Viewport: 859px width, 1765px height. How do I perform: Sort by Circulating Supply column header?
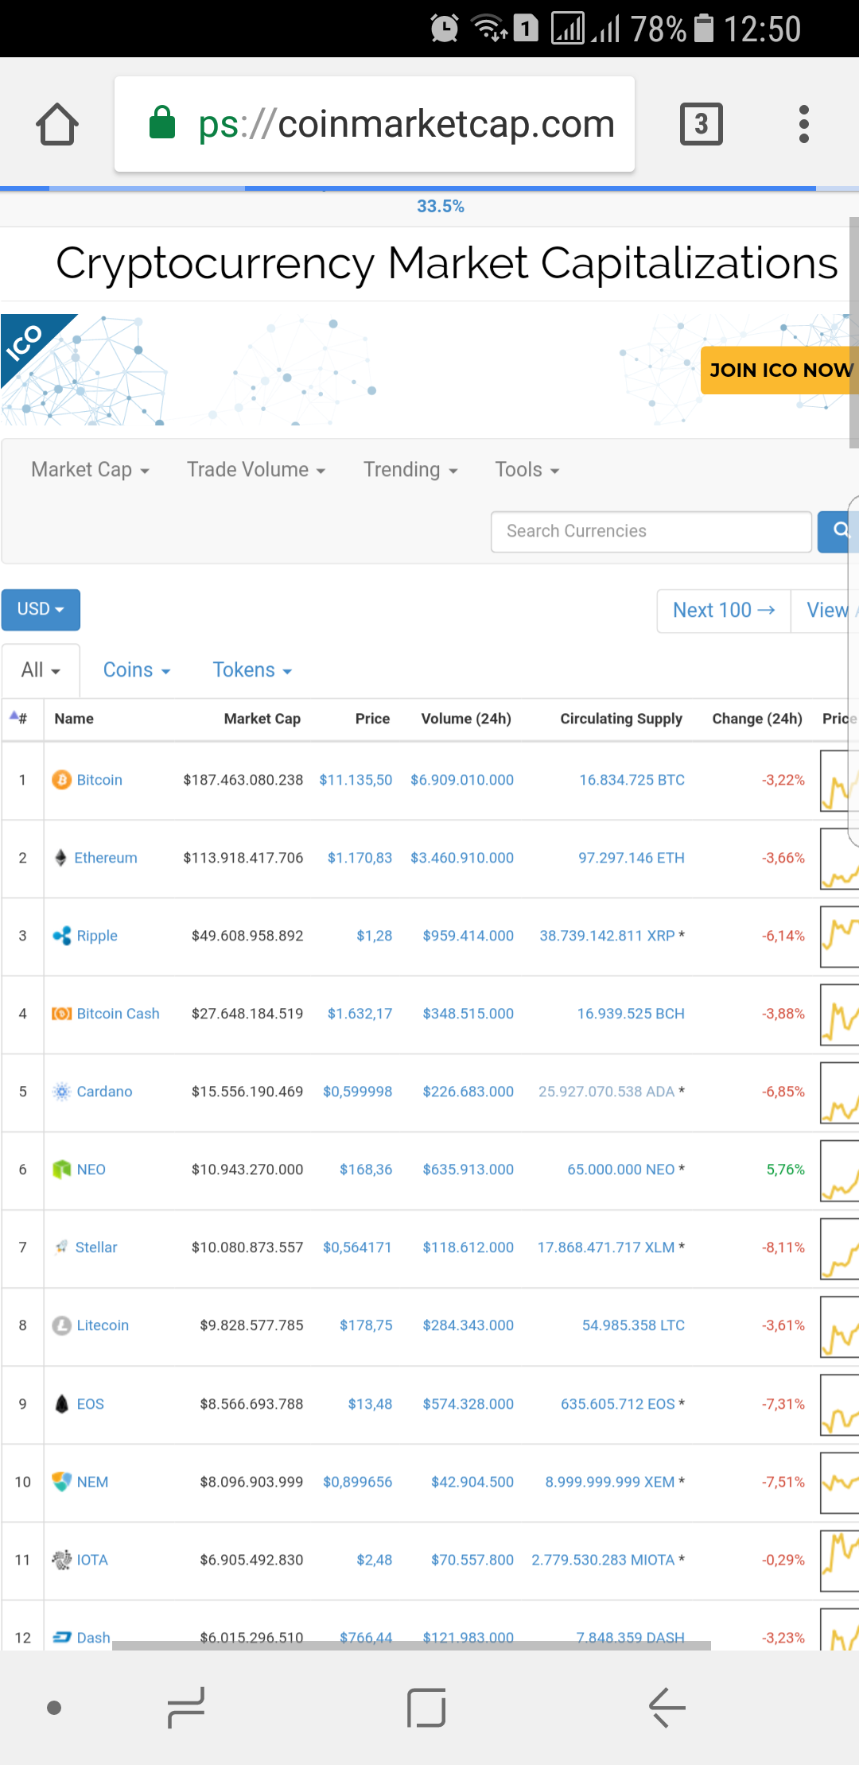point(621,719)
